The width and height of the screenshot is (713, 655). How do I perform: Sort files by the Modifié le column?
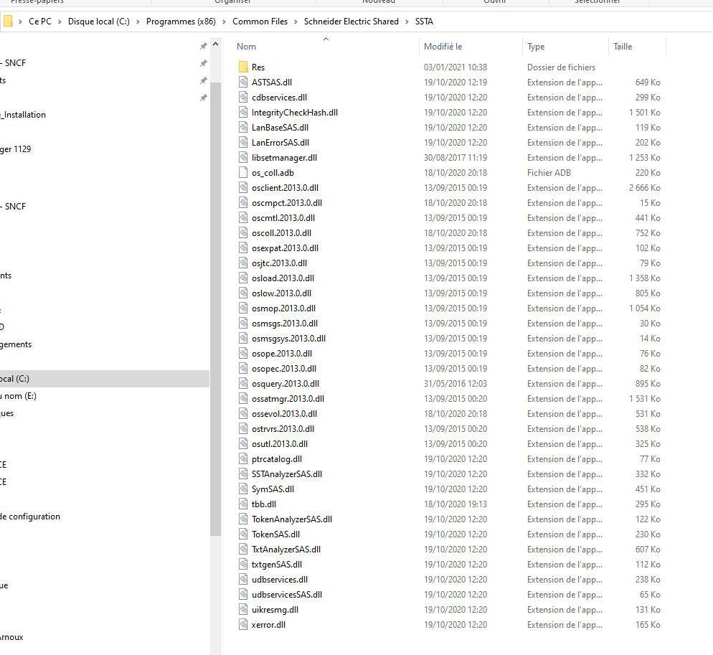click(443, 47)
